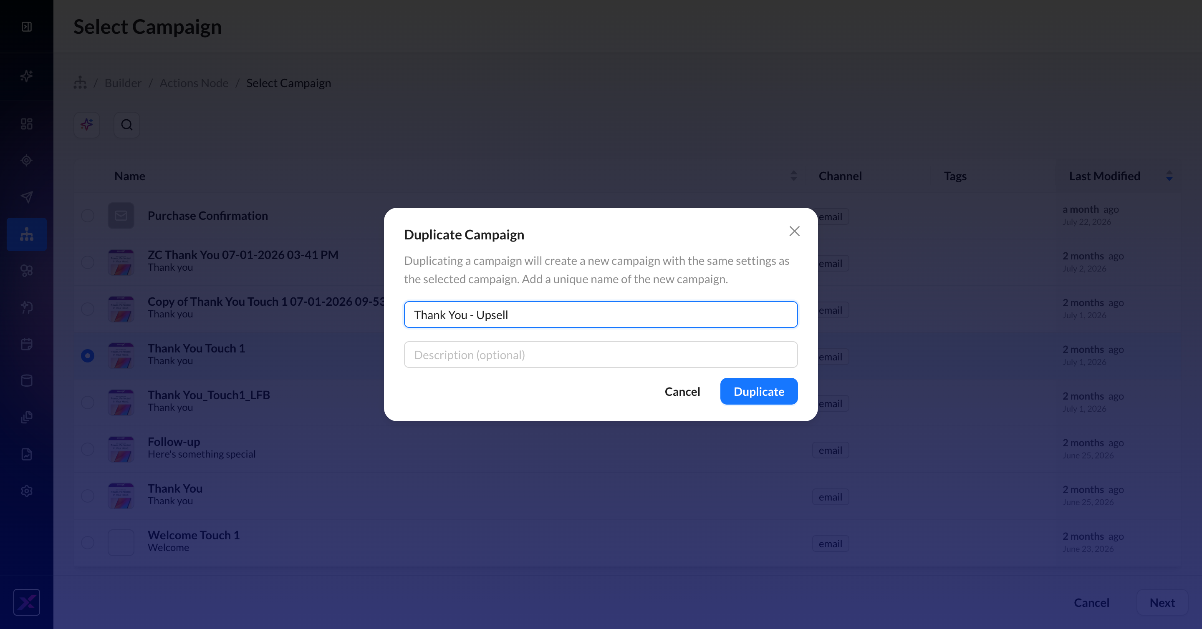Select the Purchase Confirmation radio button
Screen dimensions: 1202x629
pyautogui.click(x=87, y=216)
